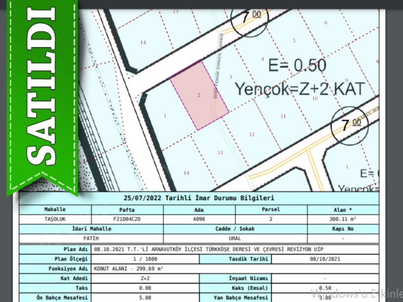Select the pink highlighted parcel 2 on map

pos(199,95)
